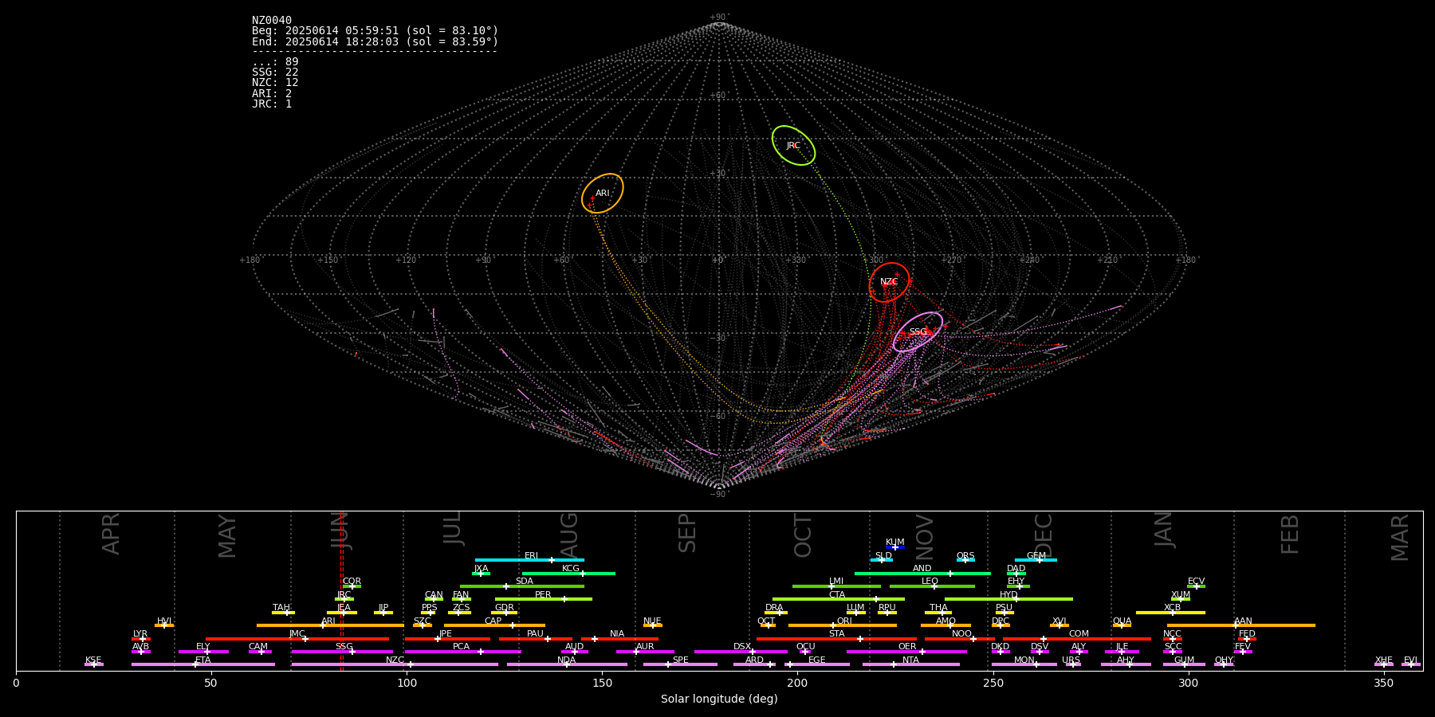The height and width of the screenshot is (717, 1435).
Task: Click the CAP orange shower bar label
Action: pos(493,621)
